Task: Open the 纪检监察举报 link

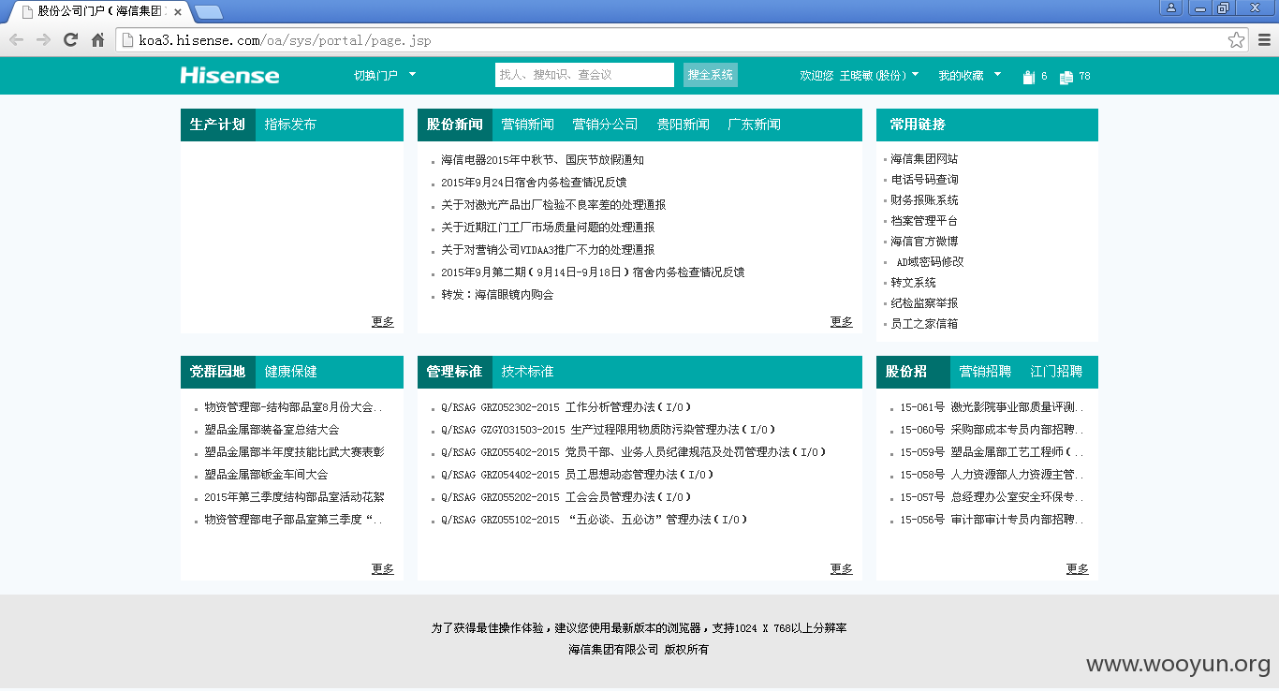Action: [924, 303]
